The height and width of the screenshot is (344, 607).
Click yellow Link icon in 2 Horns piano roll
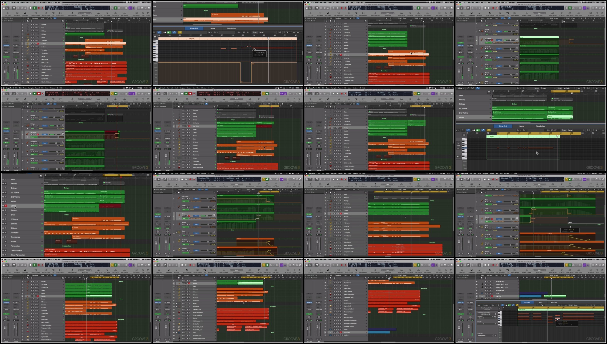pyautogui.click(x=180, y=32)
